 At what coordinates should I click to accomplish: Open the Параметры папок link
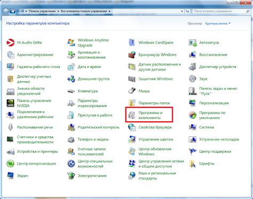154,103
